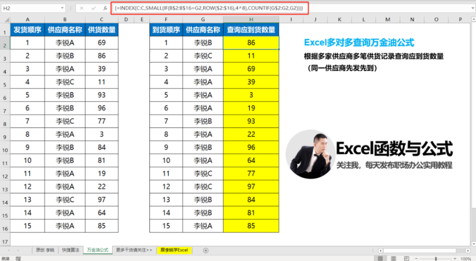Adjust the zoom slider handle
This screenshot has width=476, height=261.
[x=436, y=259]
